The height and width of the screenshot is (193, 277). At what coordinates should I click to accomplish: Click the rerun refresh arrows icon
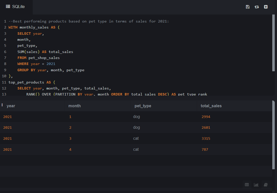(257, 7)
